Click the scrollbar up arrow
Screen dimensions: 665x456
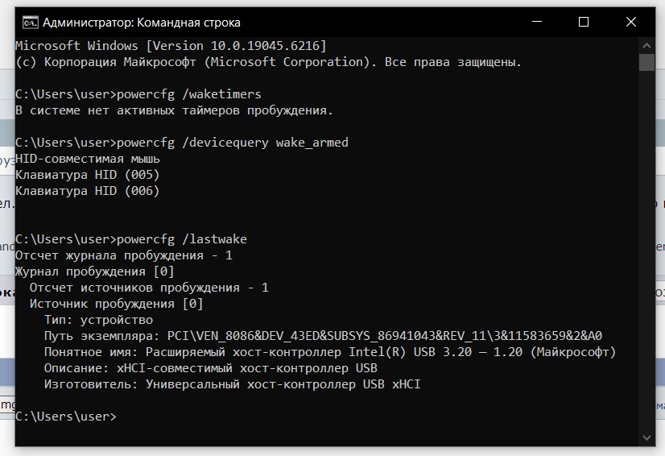[x=646, y=45]
